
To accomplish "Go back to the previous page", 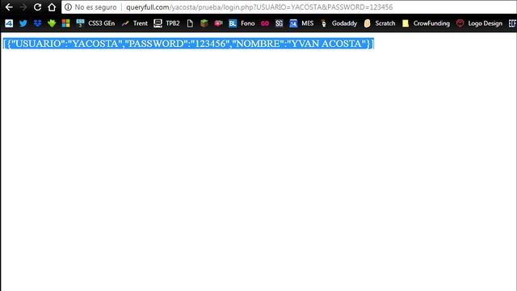I will pyautogui.click(x=9, y=7).
